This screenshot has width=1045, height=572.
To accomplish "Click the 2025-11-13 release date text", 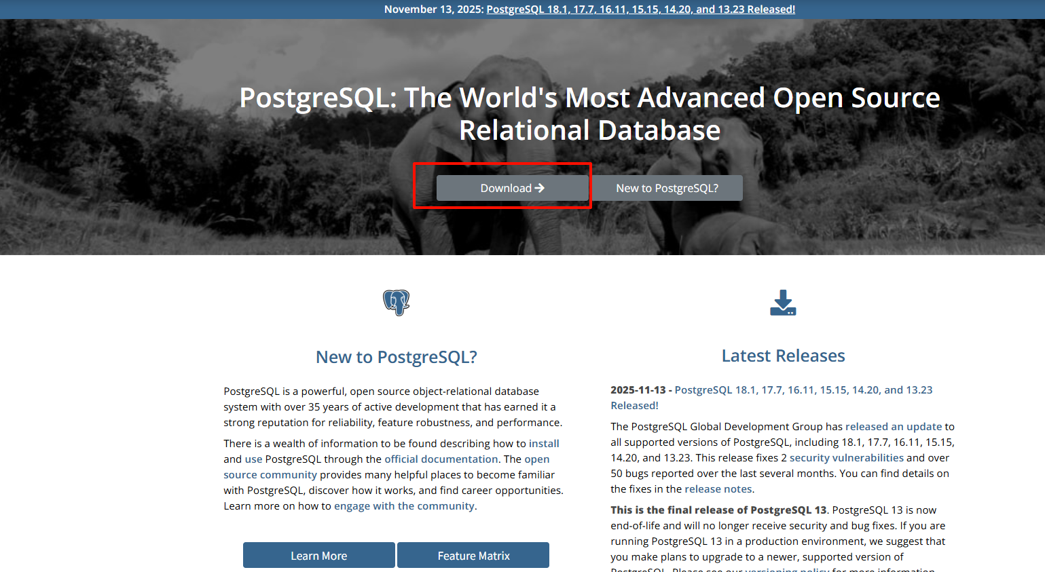I will pyautogui.click(x=638, y=390).
